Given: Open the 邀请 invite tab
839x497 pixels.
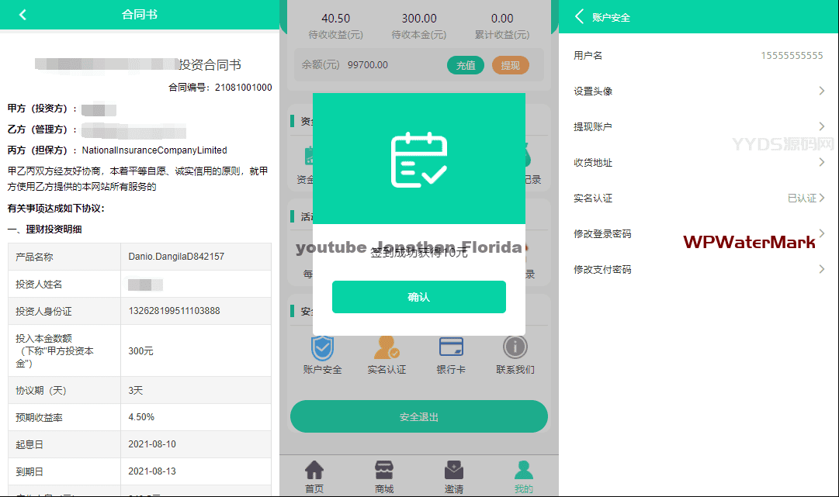Looking at the screenshot, I should 454,477.
